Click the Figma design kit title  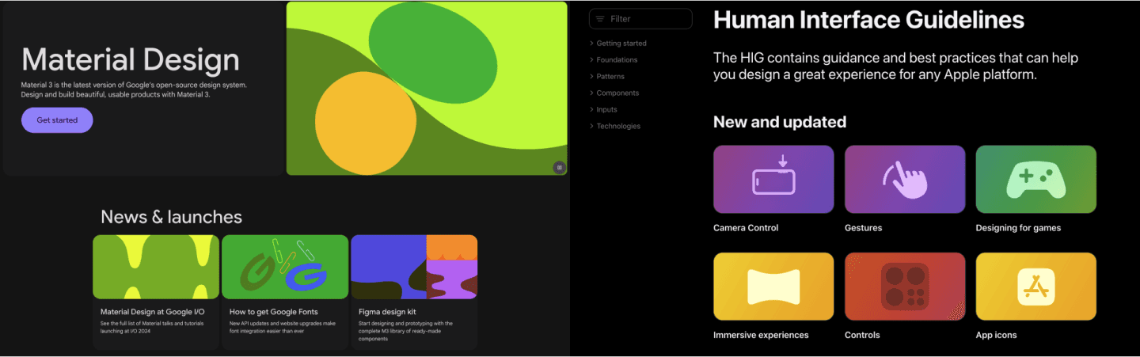[x=387, y=312]
